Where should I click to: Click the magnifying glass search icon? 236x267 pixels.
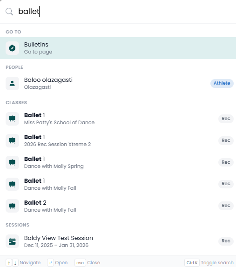click(x=9, y=12)
